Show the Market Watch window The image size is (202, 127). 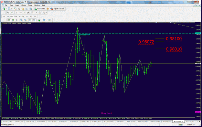pos(15,9)
